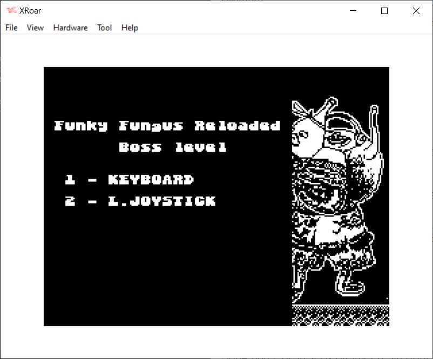The width and height of the screenshot is (433, 359).
Task: Click the "Funky Fungus Reloaded" game title
Action: 167,126
